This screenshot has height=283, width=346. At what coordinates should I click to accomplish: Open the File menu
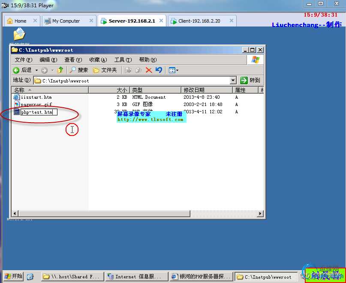24,60
